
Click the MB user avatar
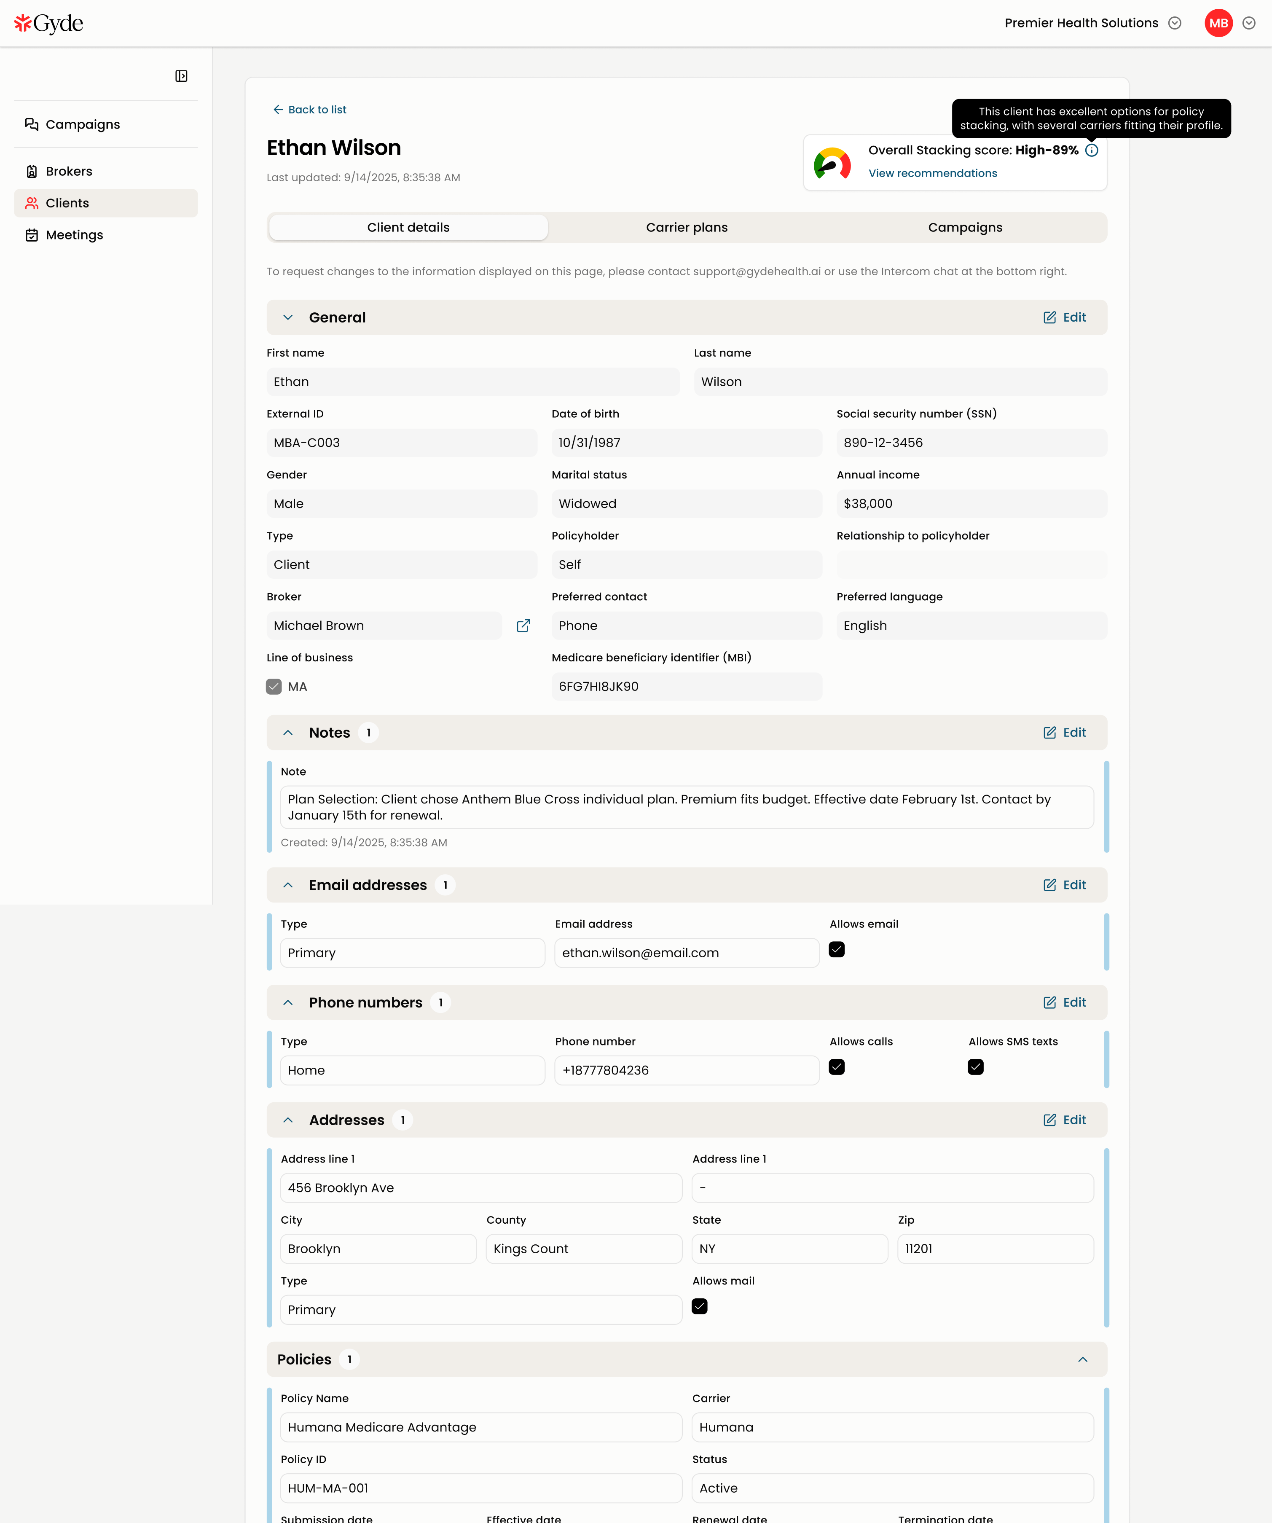(1218, 23)
